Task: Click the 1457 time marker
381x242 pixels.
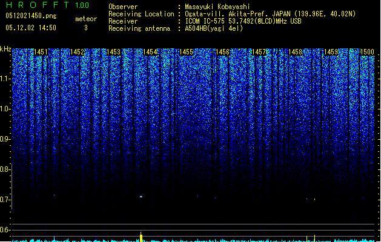Action: [259, 52]
